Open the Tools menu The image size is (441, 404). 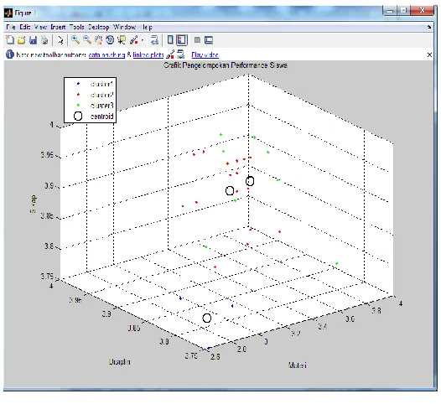coord(77,27)
